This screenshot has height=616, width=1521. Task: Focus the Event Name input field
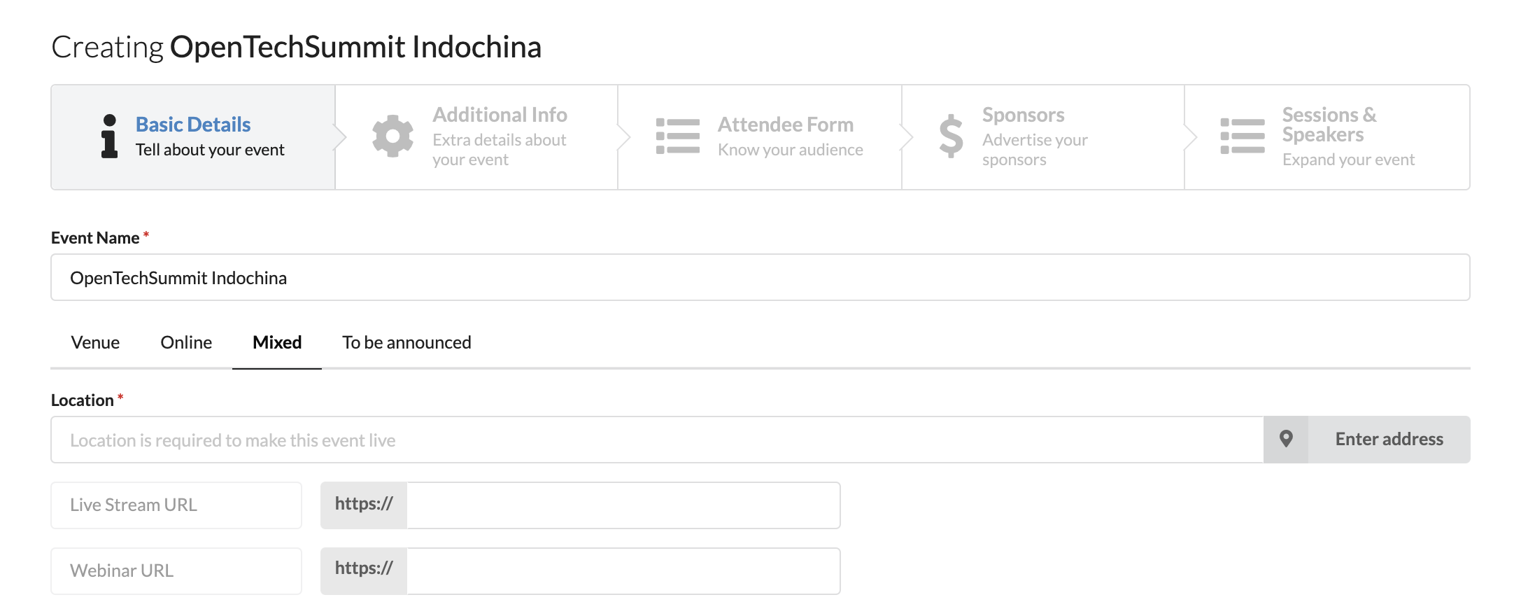[x=761, y=277]
